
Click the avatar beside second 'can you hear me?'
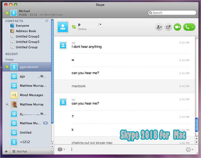[63, 102]
